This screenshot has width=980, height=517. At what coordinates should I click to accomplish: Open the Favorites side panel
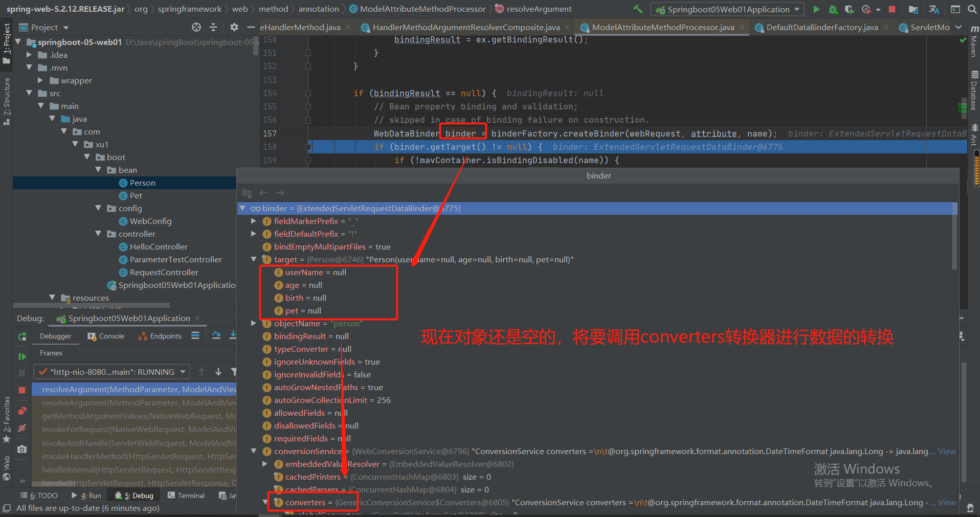click(7, 419)
